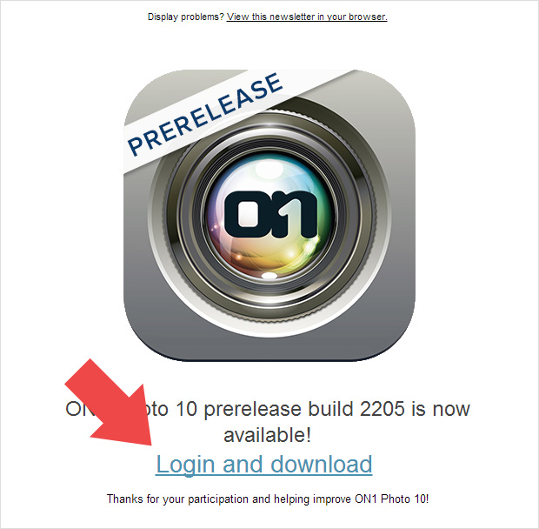The height and width of the screenshot is (529, 539).
Task: Click the number 10 in the headline
Action: coord(186,409)
